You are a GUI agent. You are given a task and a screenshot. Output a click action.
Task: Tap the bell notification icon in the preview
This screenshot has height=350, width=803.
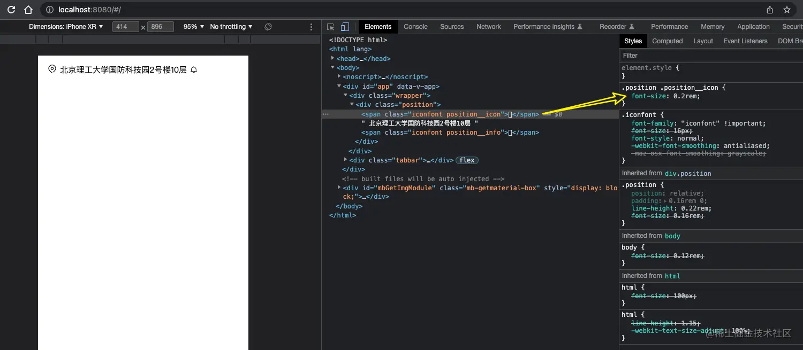[x=194, y=69]
